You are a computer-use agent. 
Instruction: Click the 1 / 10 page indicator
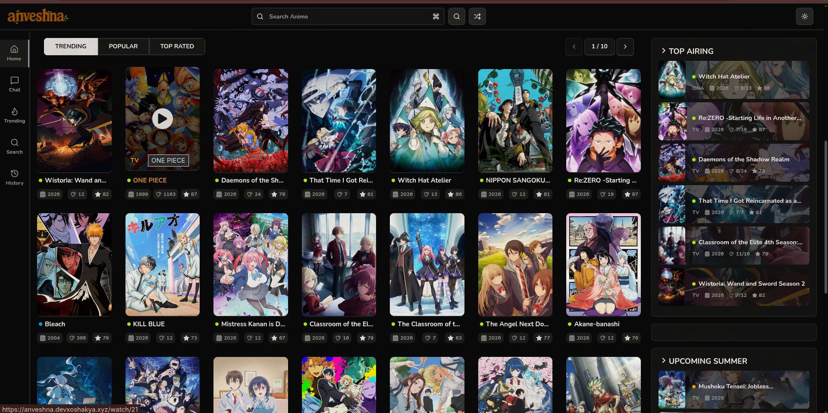pyautogui.click(x=599, y=46)
